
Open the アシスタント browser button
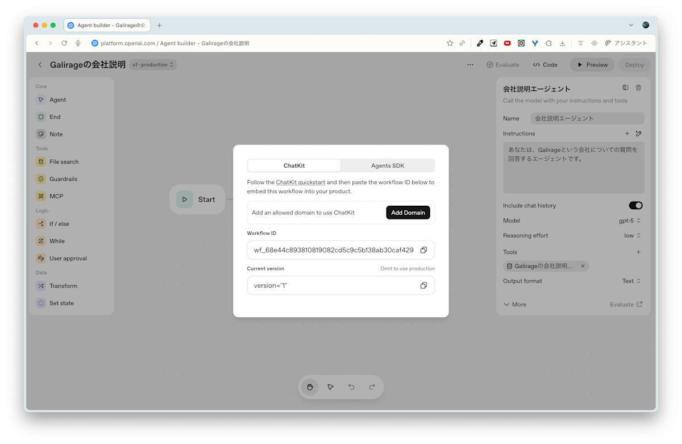pos(626,43)
